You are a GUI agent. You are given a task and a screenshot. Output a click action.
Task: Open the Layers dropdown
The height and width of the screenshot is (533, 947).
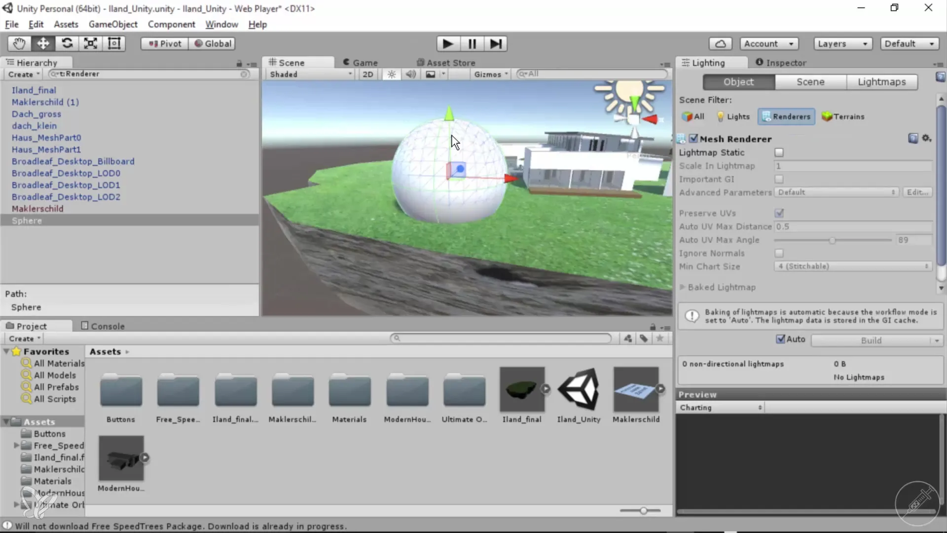click(842, 43)
